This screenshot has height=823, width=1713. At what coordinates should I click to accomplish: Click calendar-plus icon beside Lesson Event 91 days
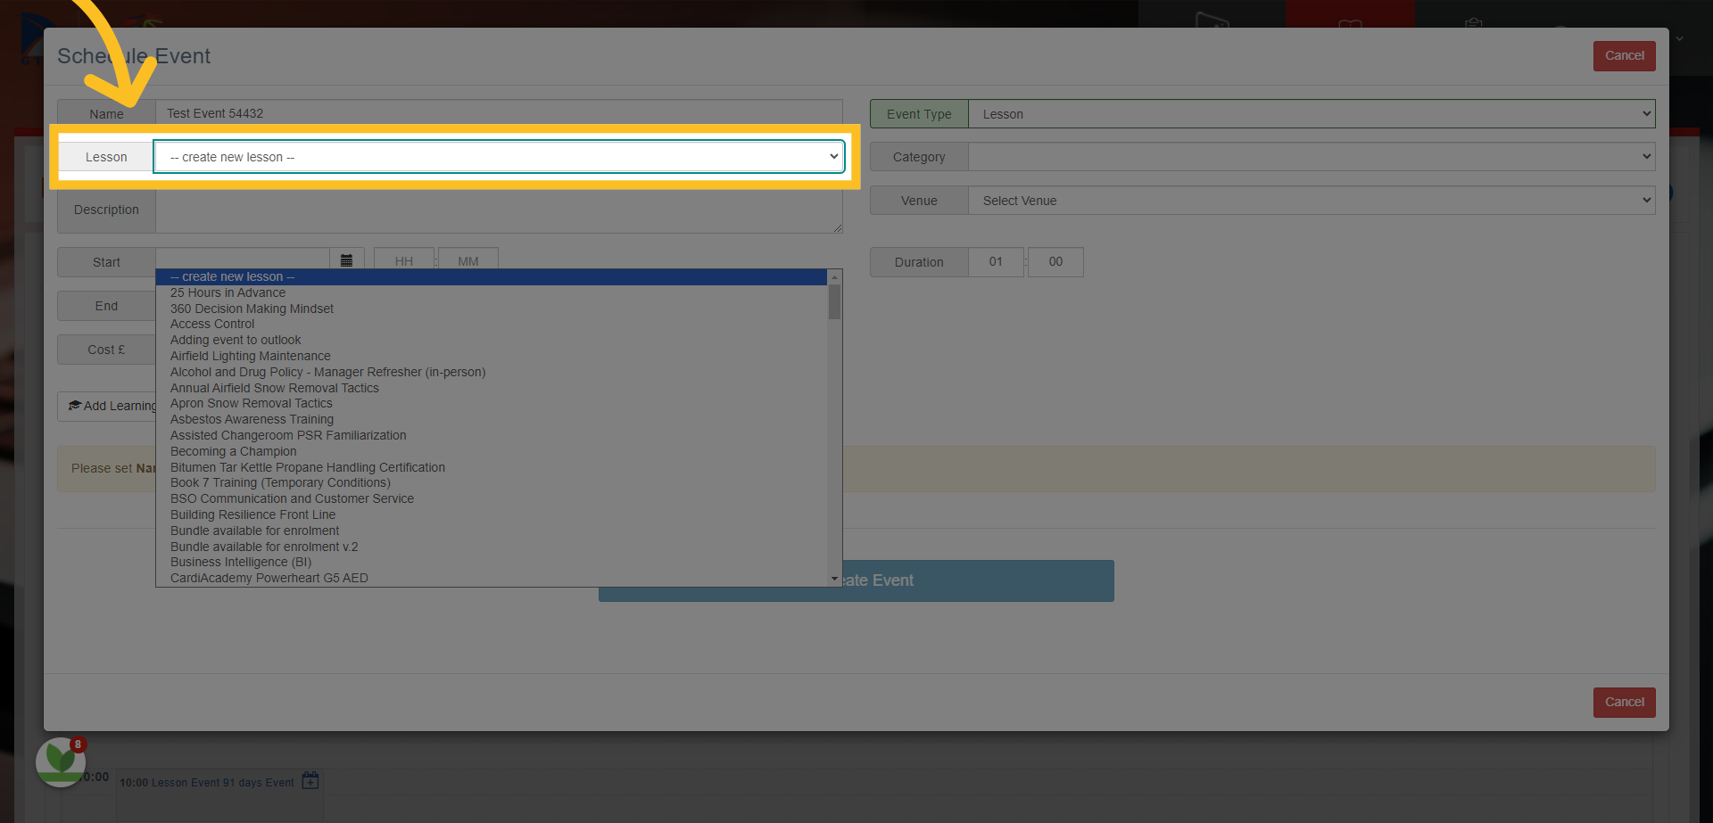pos(310,781)
